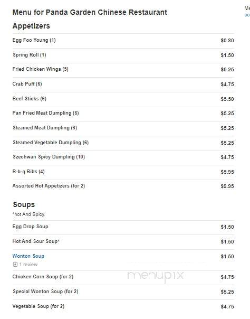Open the 1 review link
Viewport: 250px width, 319px height.
point(28,265)
